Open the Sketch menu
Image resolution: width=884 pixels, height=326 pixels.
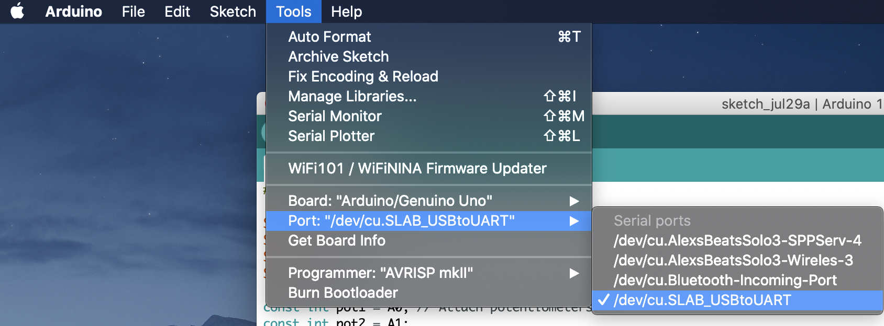233,11
